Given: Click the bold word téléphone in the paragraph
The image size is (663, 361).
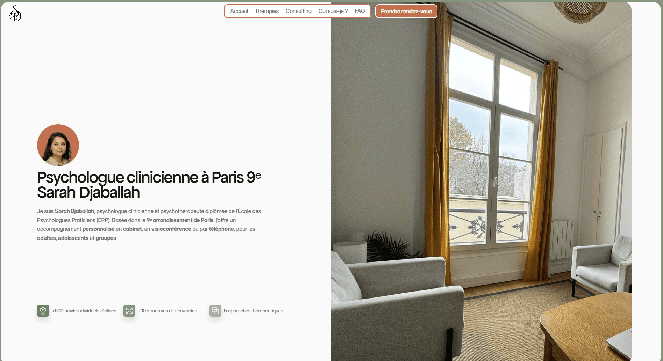Looking at the screenshot, I should [x=221, y=229].
